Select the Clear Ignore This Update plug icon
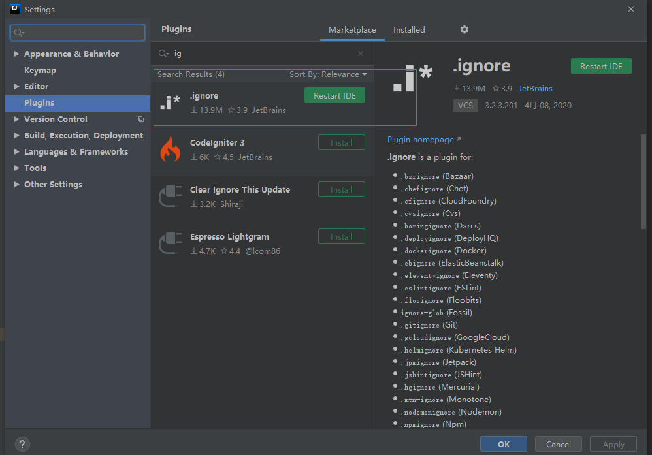This screenshot has width=652, height=455. (x=170, y=196)
